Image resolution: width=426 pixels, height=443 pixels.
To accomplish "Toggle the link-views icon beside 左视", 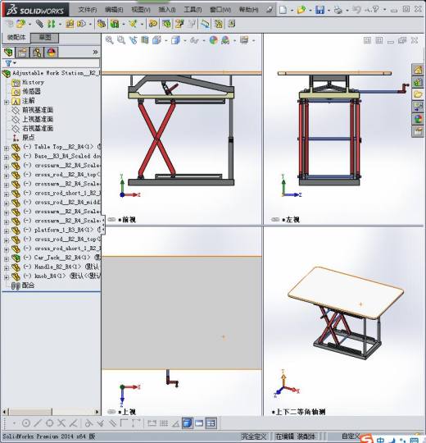I will tap(275, 220).
